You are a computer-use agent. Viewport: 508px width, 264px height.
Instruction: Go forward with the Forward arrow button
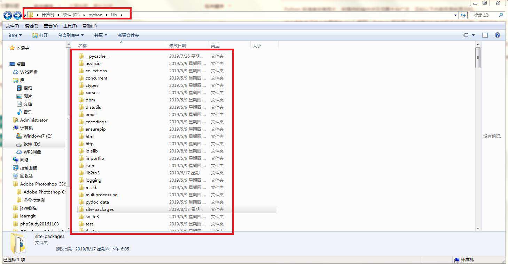[x=17, y=15]
